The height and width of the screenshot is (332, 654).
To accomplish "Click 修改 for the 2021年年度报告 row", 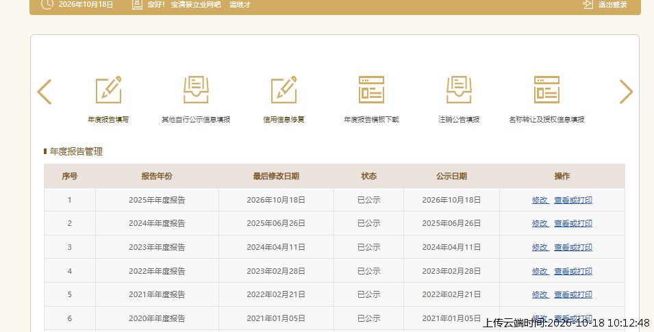I will pos(540,294).
